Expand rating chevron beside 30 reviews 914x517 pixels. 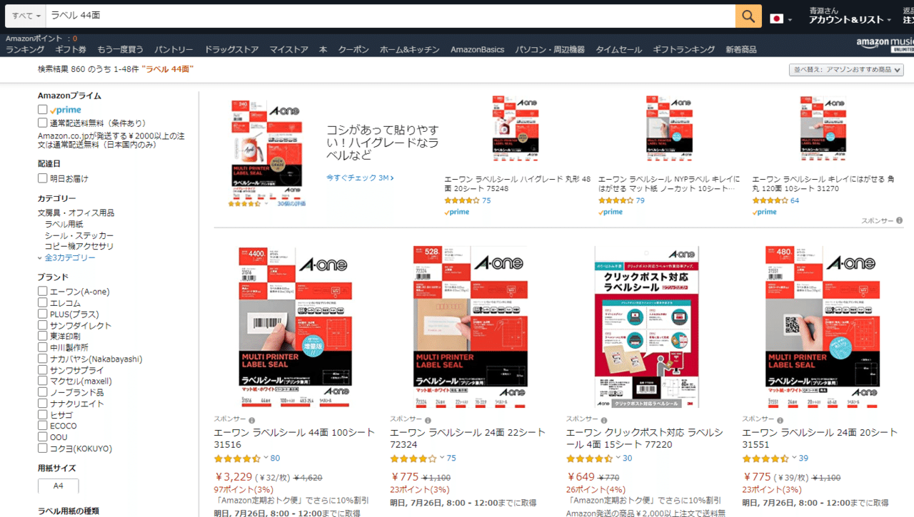(x=618, y=458)
